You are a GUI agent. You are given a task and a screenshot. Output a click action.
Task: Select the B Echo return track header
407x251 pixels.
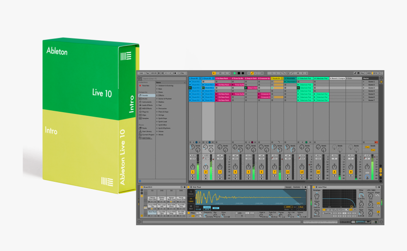point(354,78)
